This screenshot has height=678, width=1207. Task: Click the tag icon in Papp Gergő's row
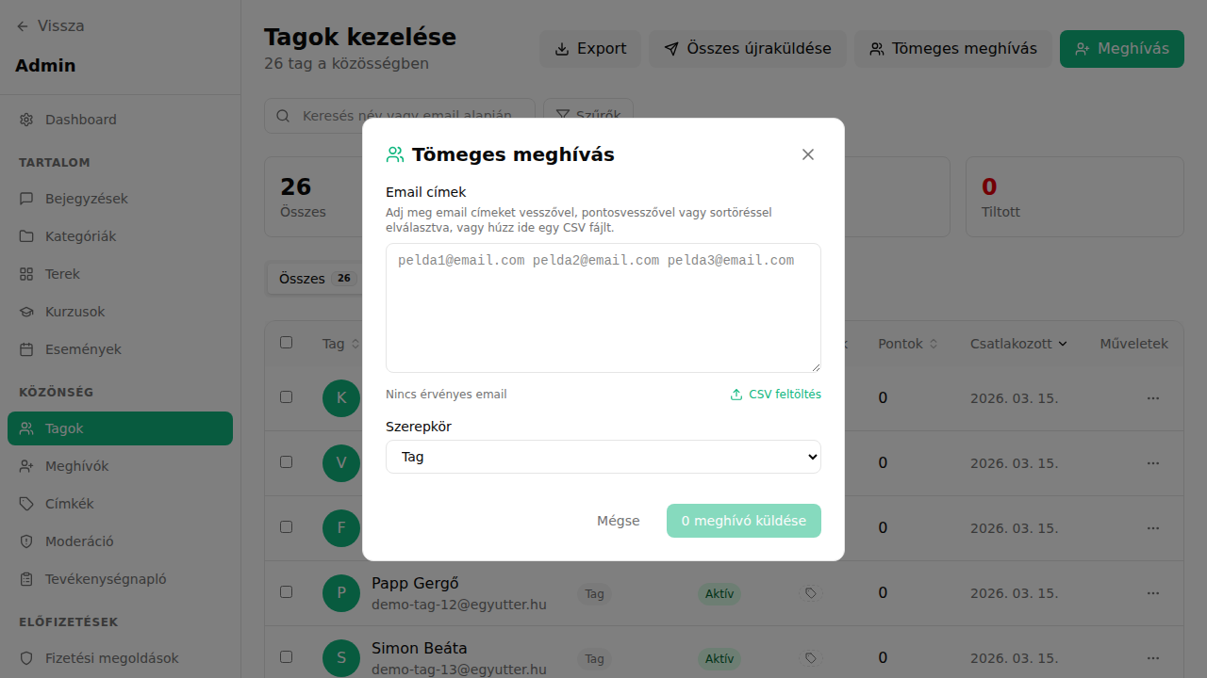(810, 593)
